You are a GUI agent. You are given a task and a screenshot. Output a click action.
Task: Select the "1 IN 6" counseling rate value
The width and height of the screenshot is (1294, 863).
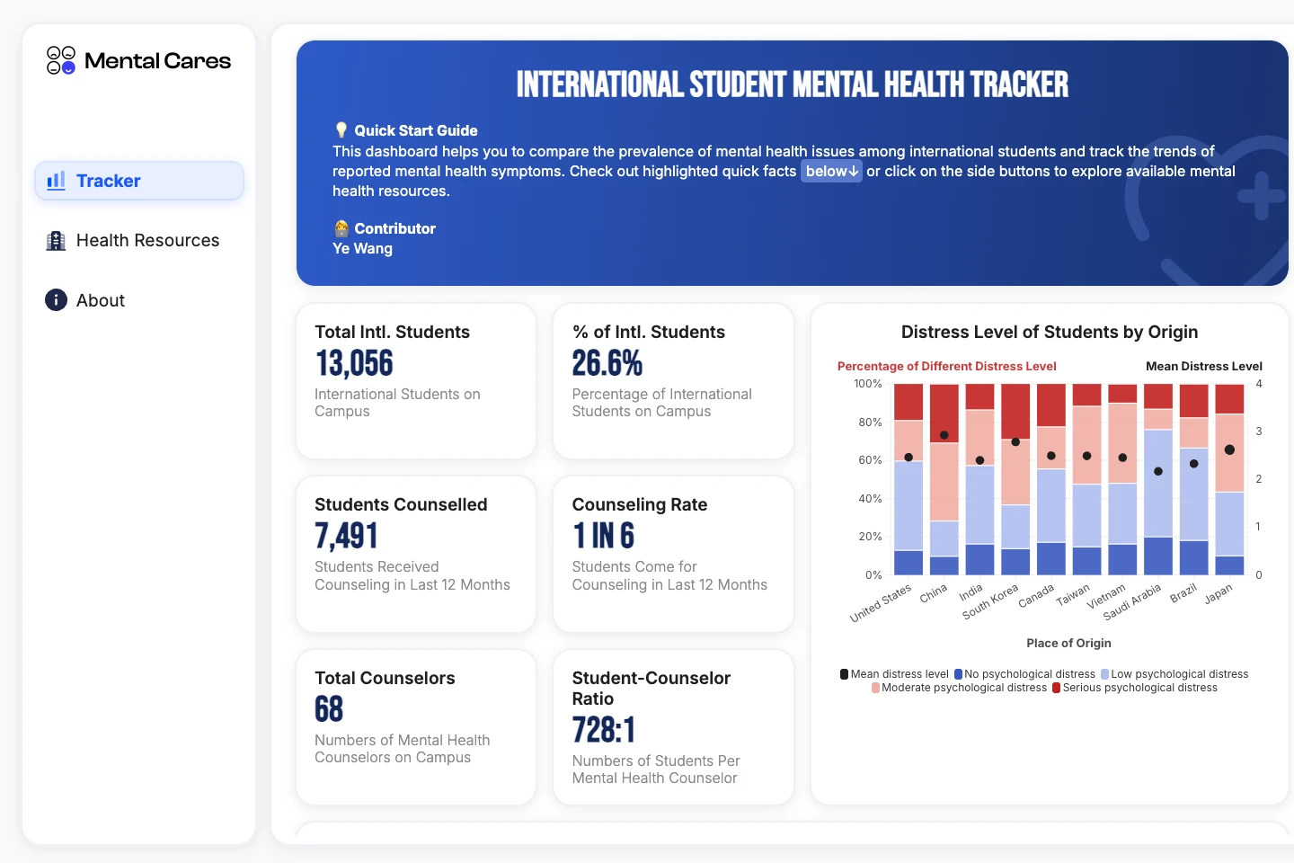pos(604,536)
